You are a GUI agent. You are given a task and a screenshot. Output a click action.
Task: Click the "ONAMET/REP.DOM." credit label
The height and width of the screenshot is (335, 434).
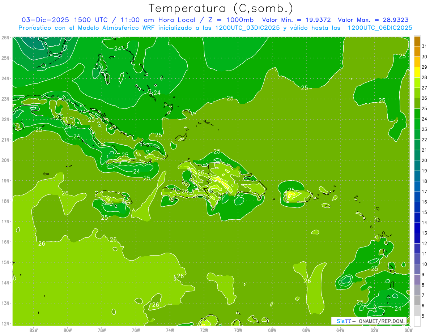pos(381,321)
